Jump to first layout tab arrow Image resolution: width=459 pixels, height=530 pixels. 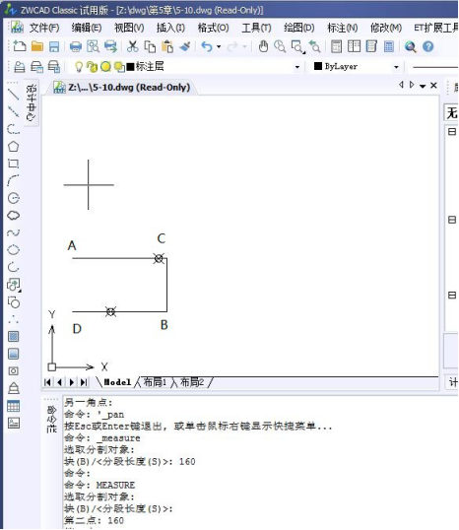coord(47,382)
